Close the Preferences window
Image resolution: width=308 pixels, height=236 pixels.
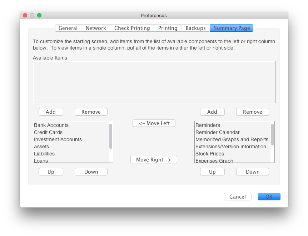(25, 15)
